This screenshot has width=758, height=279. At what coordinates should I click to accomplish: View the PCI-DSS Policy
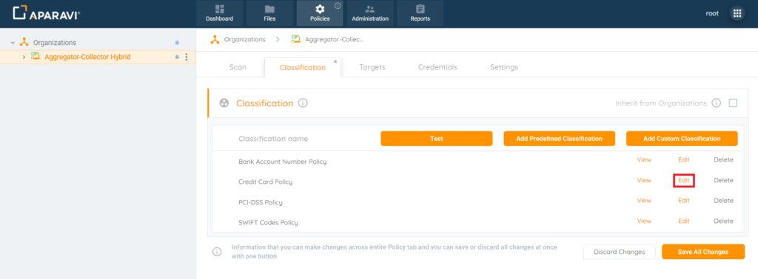click(x=645, y=201)
